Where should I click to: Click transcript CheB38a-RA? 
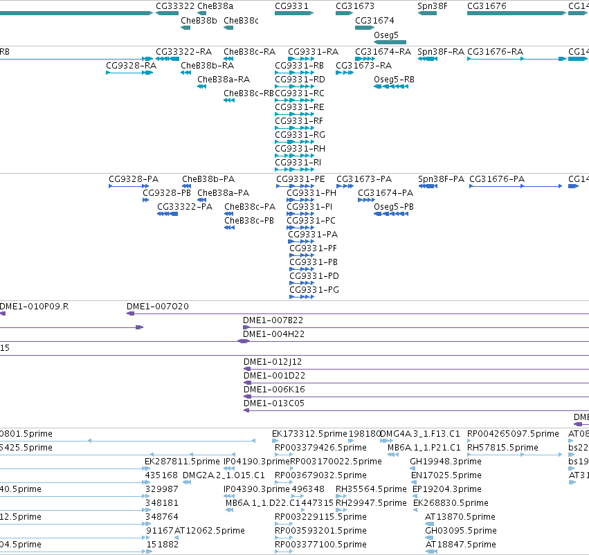pyautogui.click(x=224, y=80)
